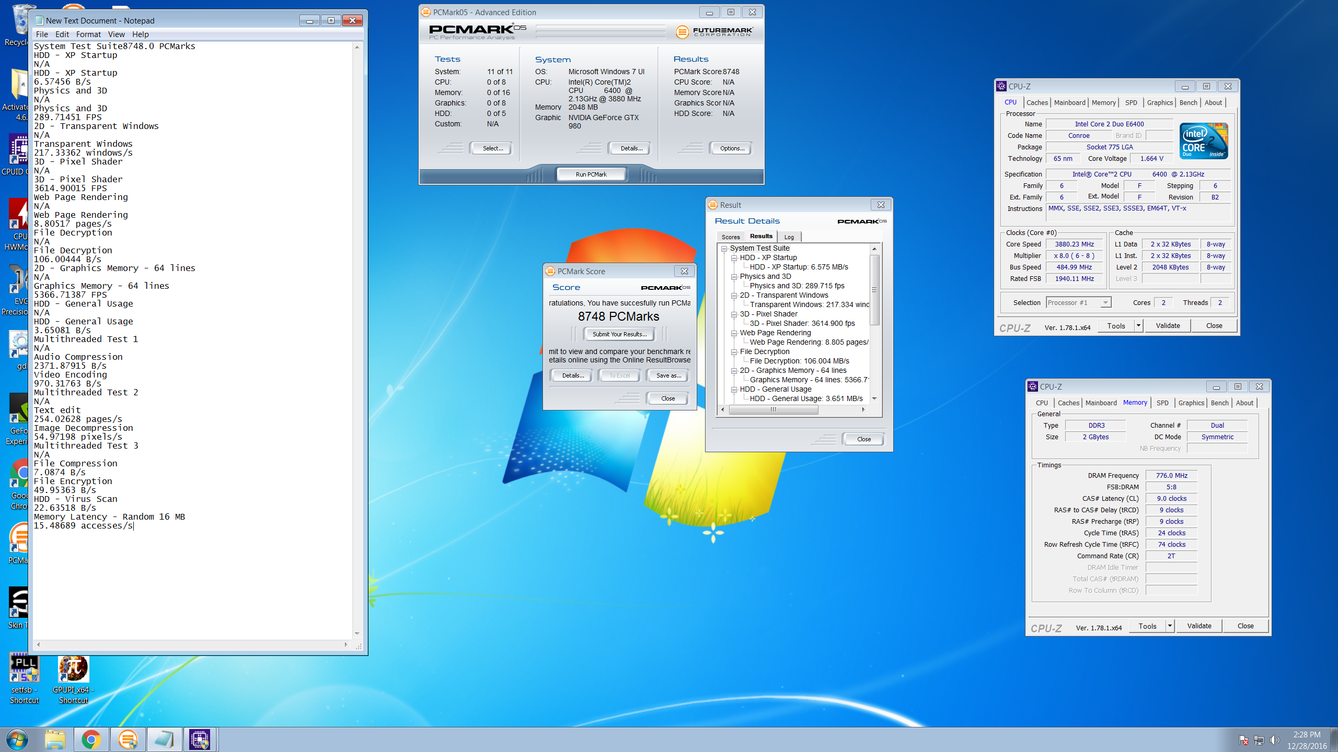Click the Futuremark Corporation logo
This screenshot has height=752, width=1338.
714,32
